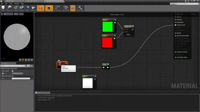Collapse the Material Expression section
The image size is (200, 112).
[x=1, y=76]
